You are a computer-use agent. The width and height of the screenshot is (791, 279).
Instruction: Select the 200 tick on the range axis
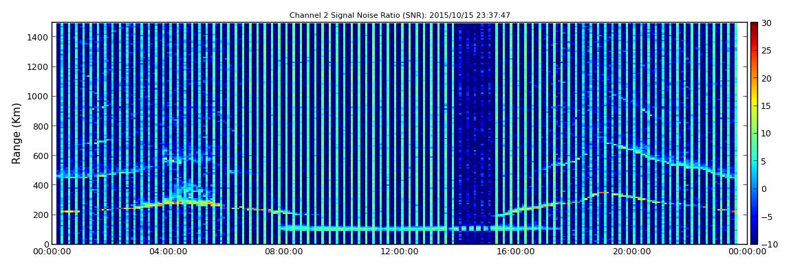(x=41, y=215)
